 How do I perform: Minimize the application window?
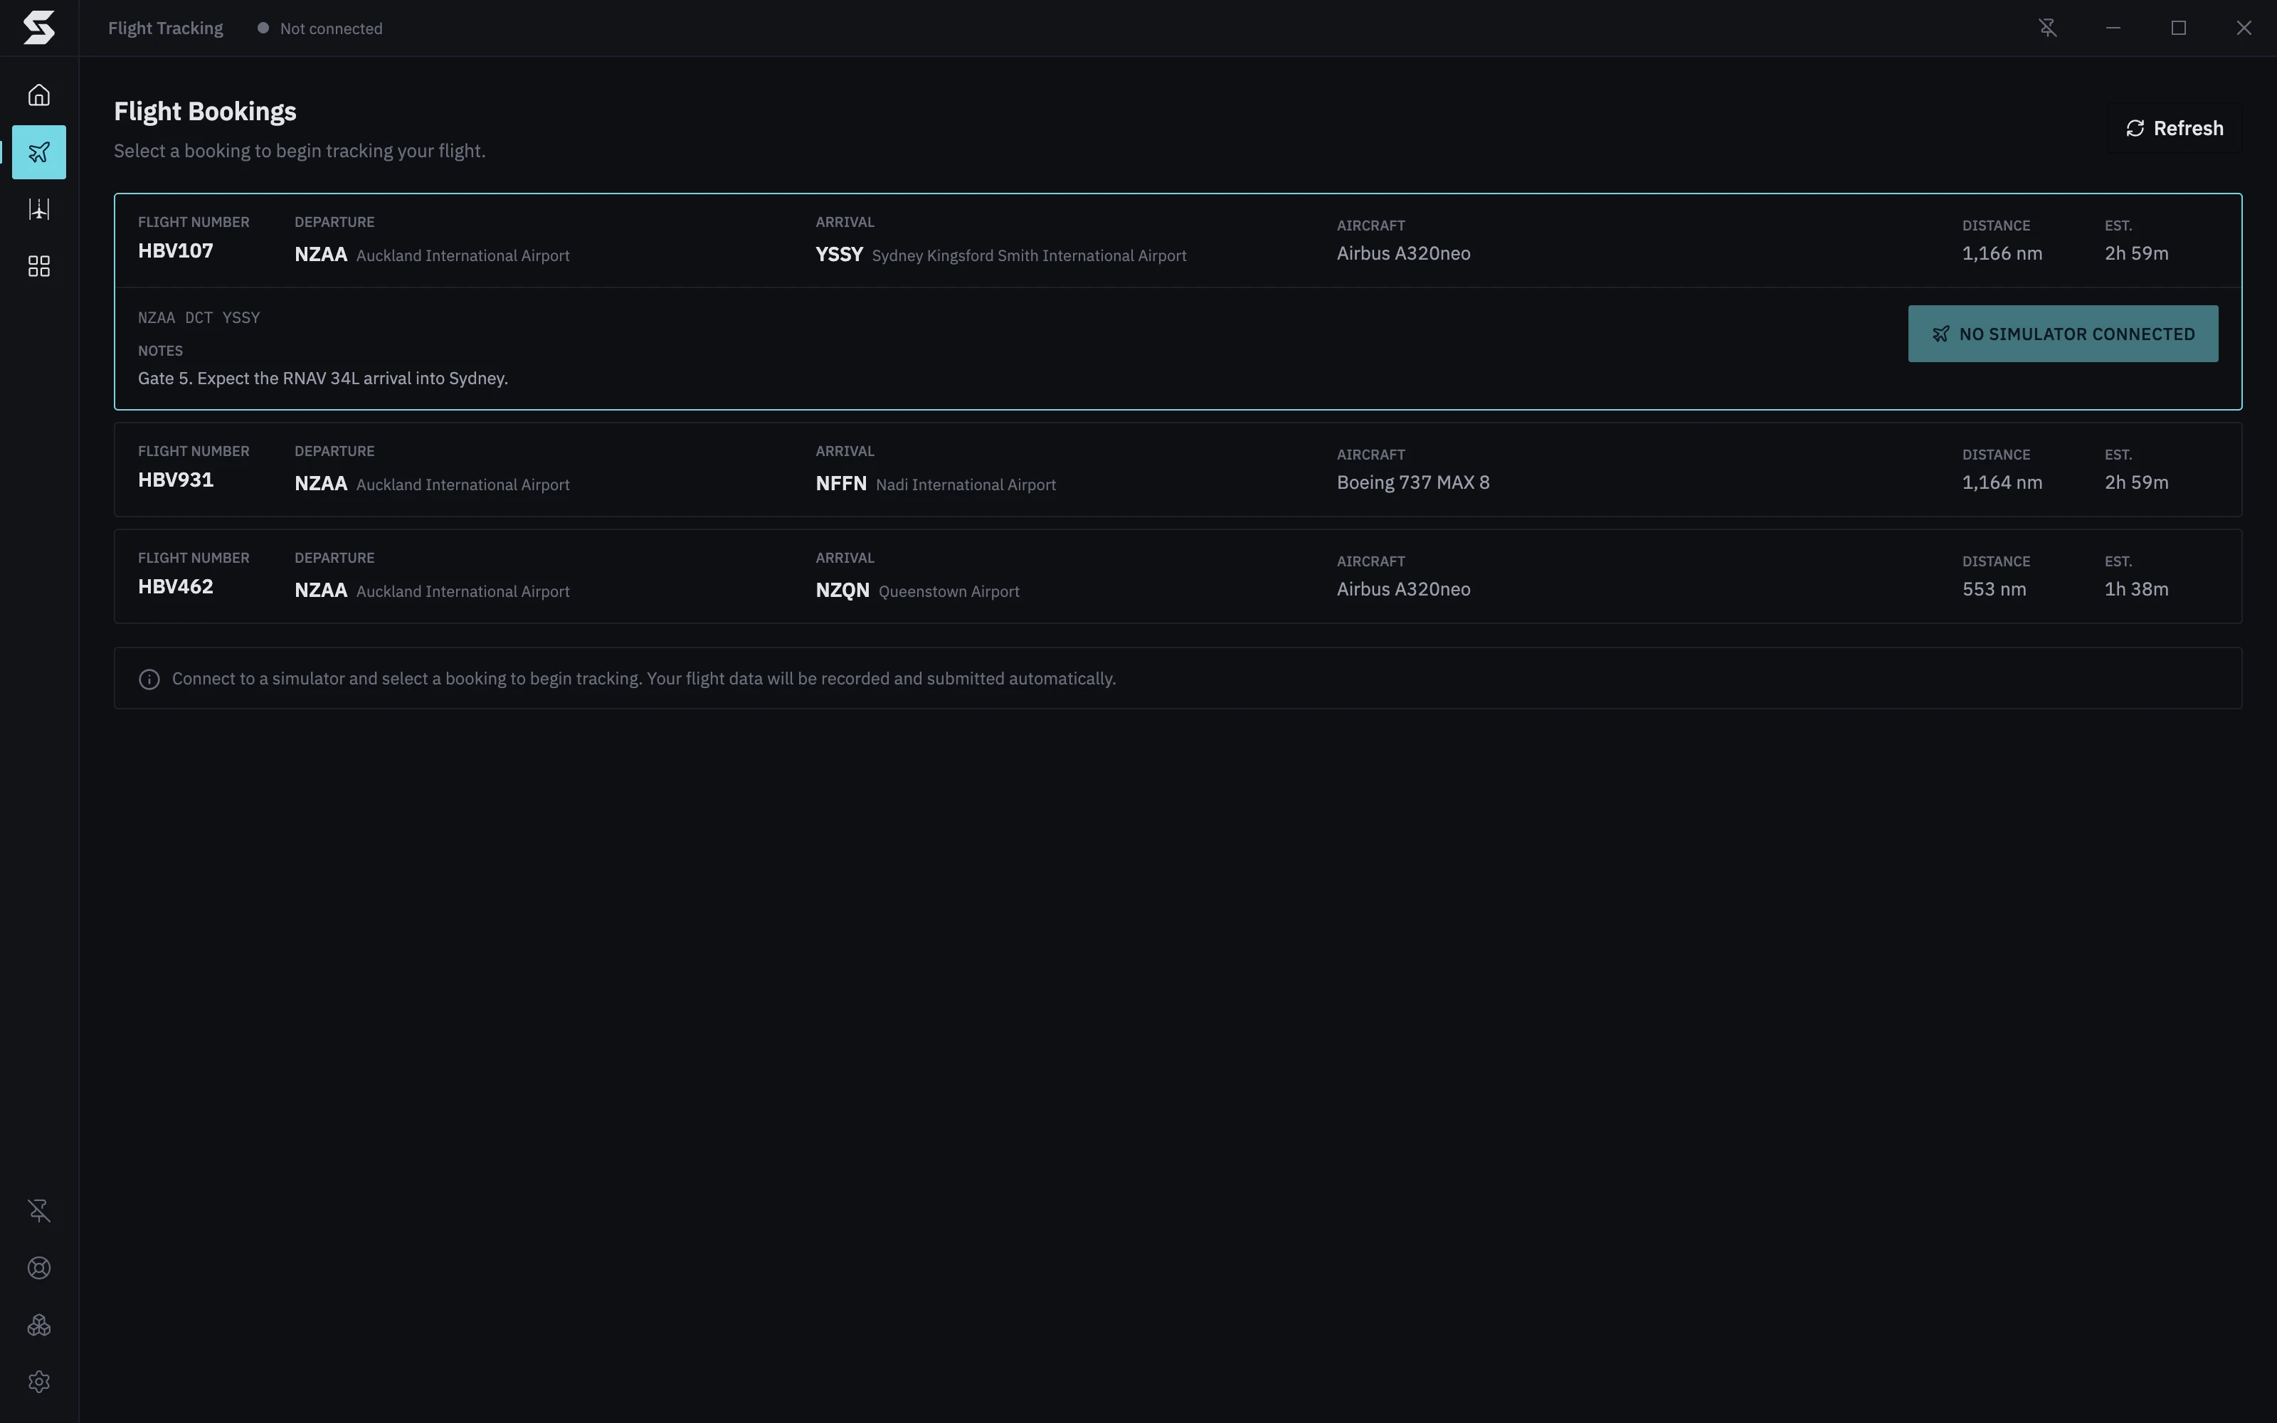point(2113,28)
